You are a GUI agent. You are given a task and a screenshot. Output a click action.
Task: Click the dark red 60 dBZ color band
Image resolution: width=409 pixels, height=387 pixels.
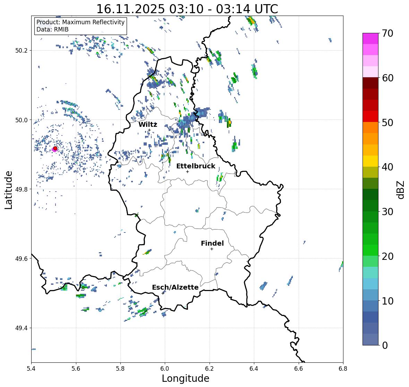pyautogui.click(x=370, y=83)
